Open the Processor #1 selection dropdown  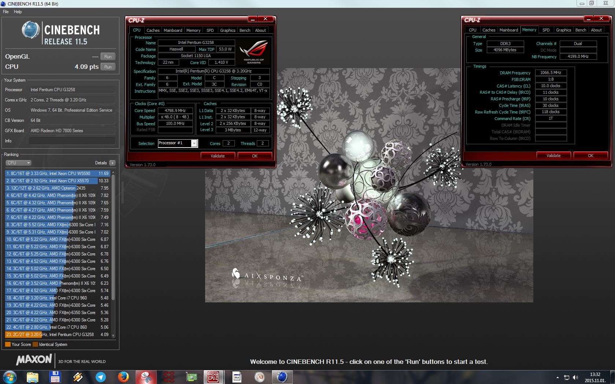tap(178, 143)
